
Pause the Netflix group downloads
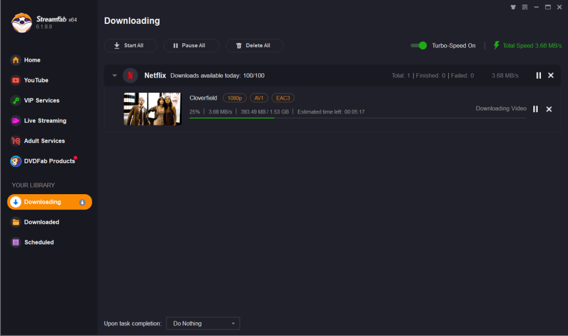pos(538,75)
